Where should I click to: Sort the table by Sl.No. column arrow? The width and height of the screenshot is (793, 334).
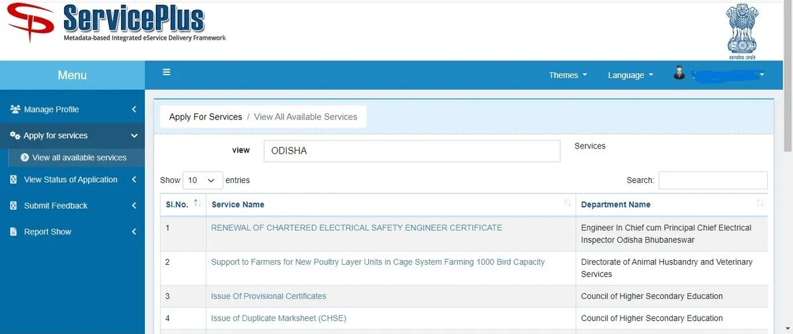point(197,203)
